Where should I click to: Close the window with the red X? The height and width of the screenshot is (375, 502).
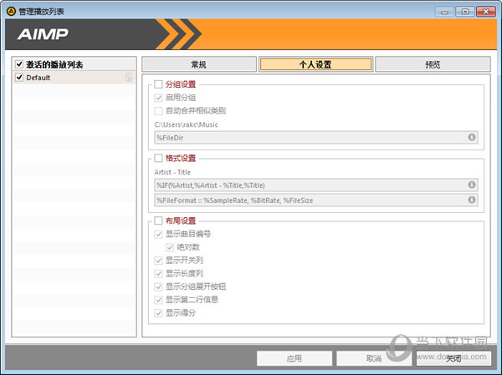485,12
